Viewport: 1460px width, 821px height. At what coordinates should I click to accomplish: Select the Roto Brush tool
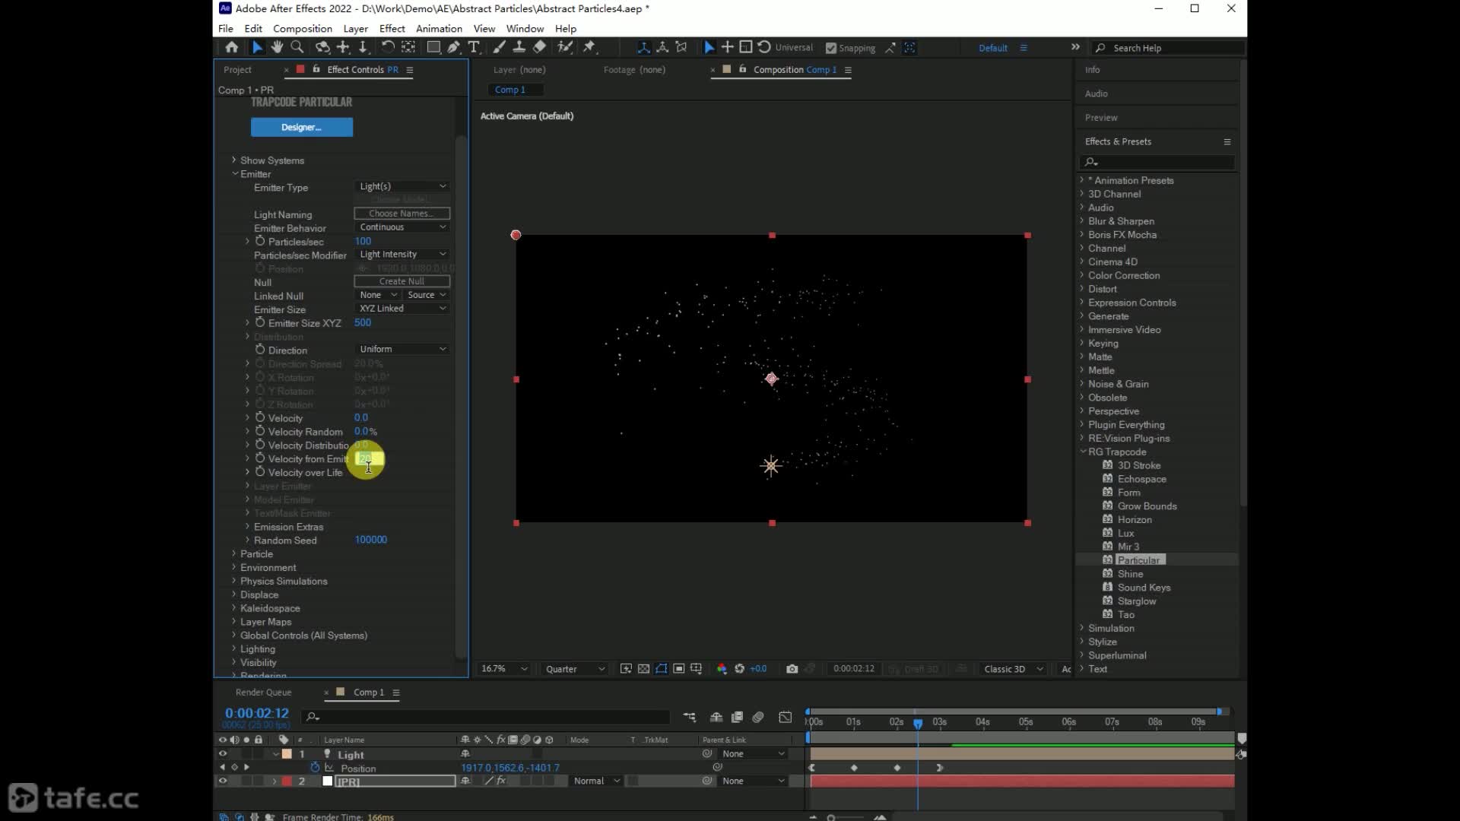point(564,47)
